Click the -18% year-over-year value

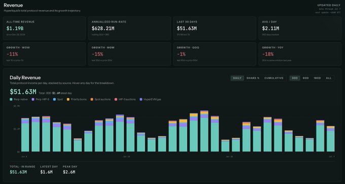(x=268, y=54)
